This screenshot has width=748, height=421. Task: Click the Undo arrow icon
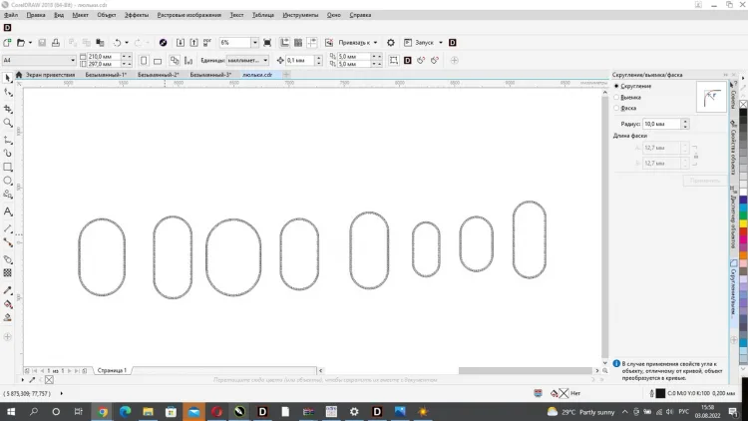coord(117,43)
